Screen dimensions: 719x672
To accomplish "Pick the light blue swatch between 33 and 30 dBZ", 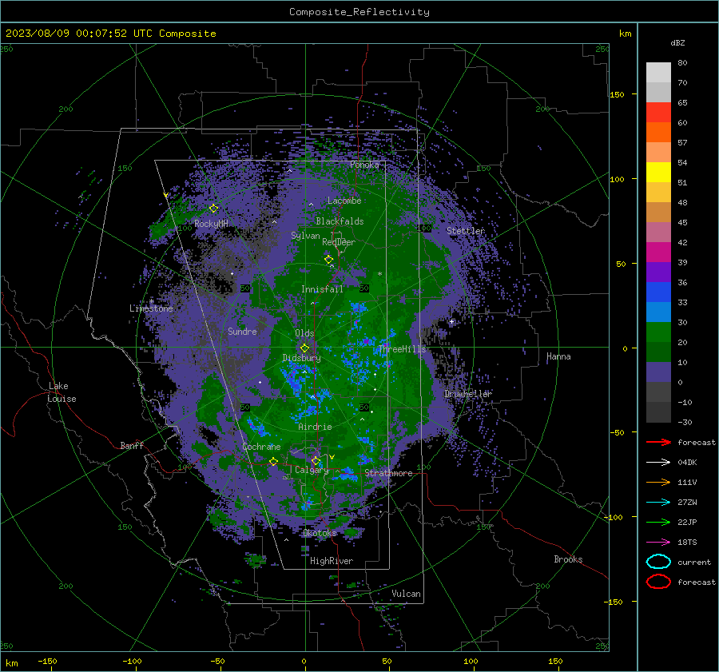I will [658, 312].
